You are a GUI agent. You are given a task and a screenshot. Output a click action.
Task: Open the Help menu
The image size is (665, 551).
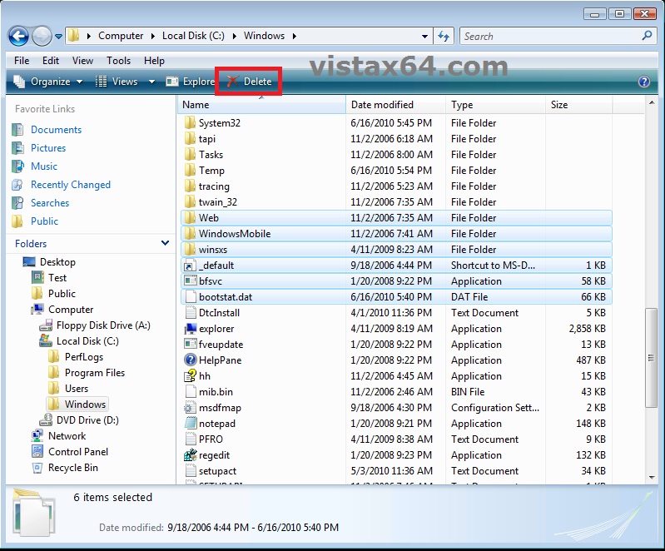pyautogui.click(x=154, y=61)
